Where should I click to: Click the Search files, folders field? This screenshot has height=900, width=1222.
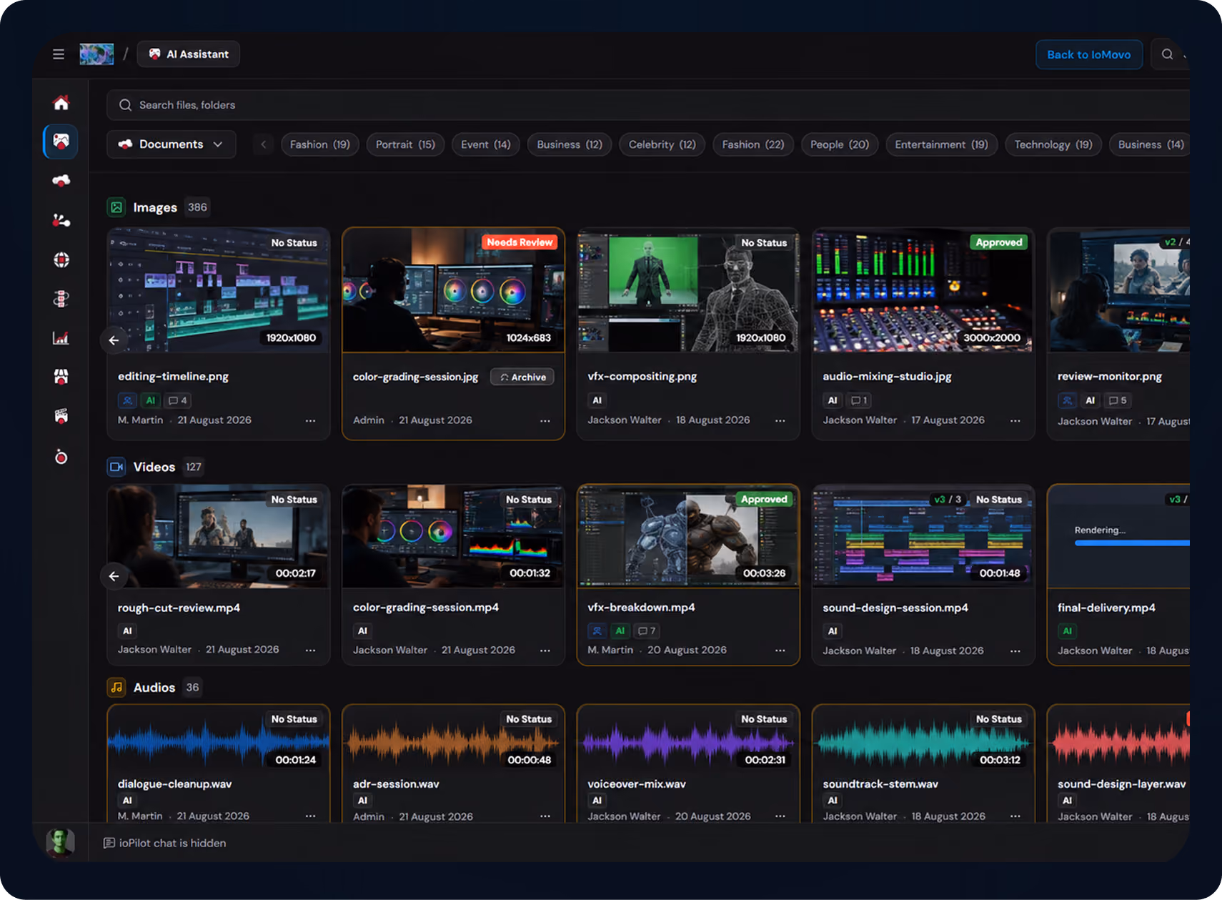click(x=647, y=105)
